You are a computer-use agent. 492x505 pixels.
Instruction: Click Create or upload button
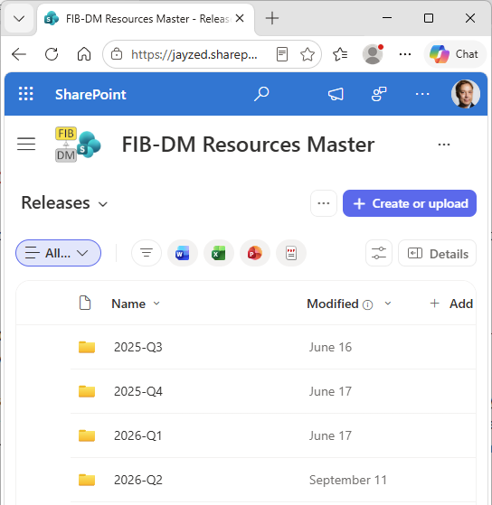410,203
